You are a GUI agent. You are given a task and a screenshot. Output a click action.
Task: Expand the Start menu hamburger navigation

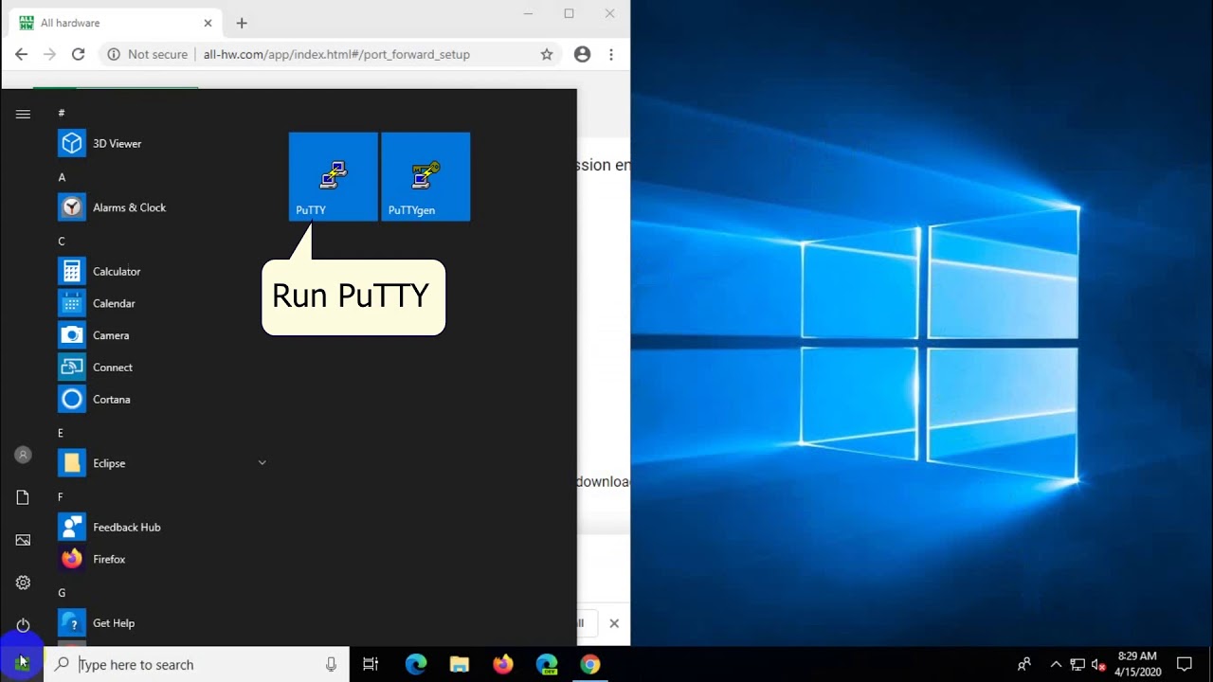pyautogui.click(x=23, y=115)
